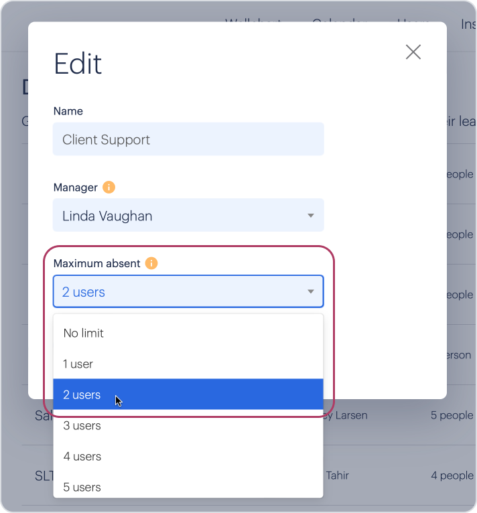The image size is (477, 513).
Task: Open the Manager dropdown arrow
Action: [311, 215]
